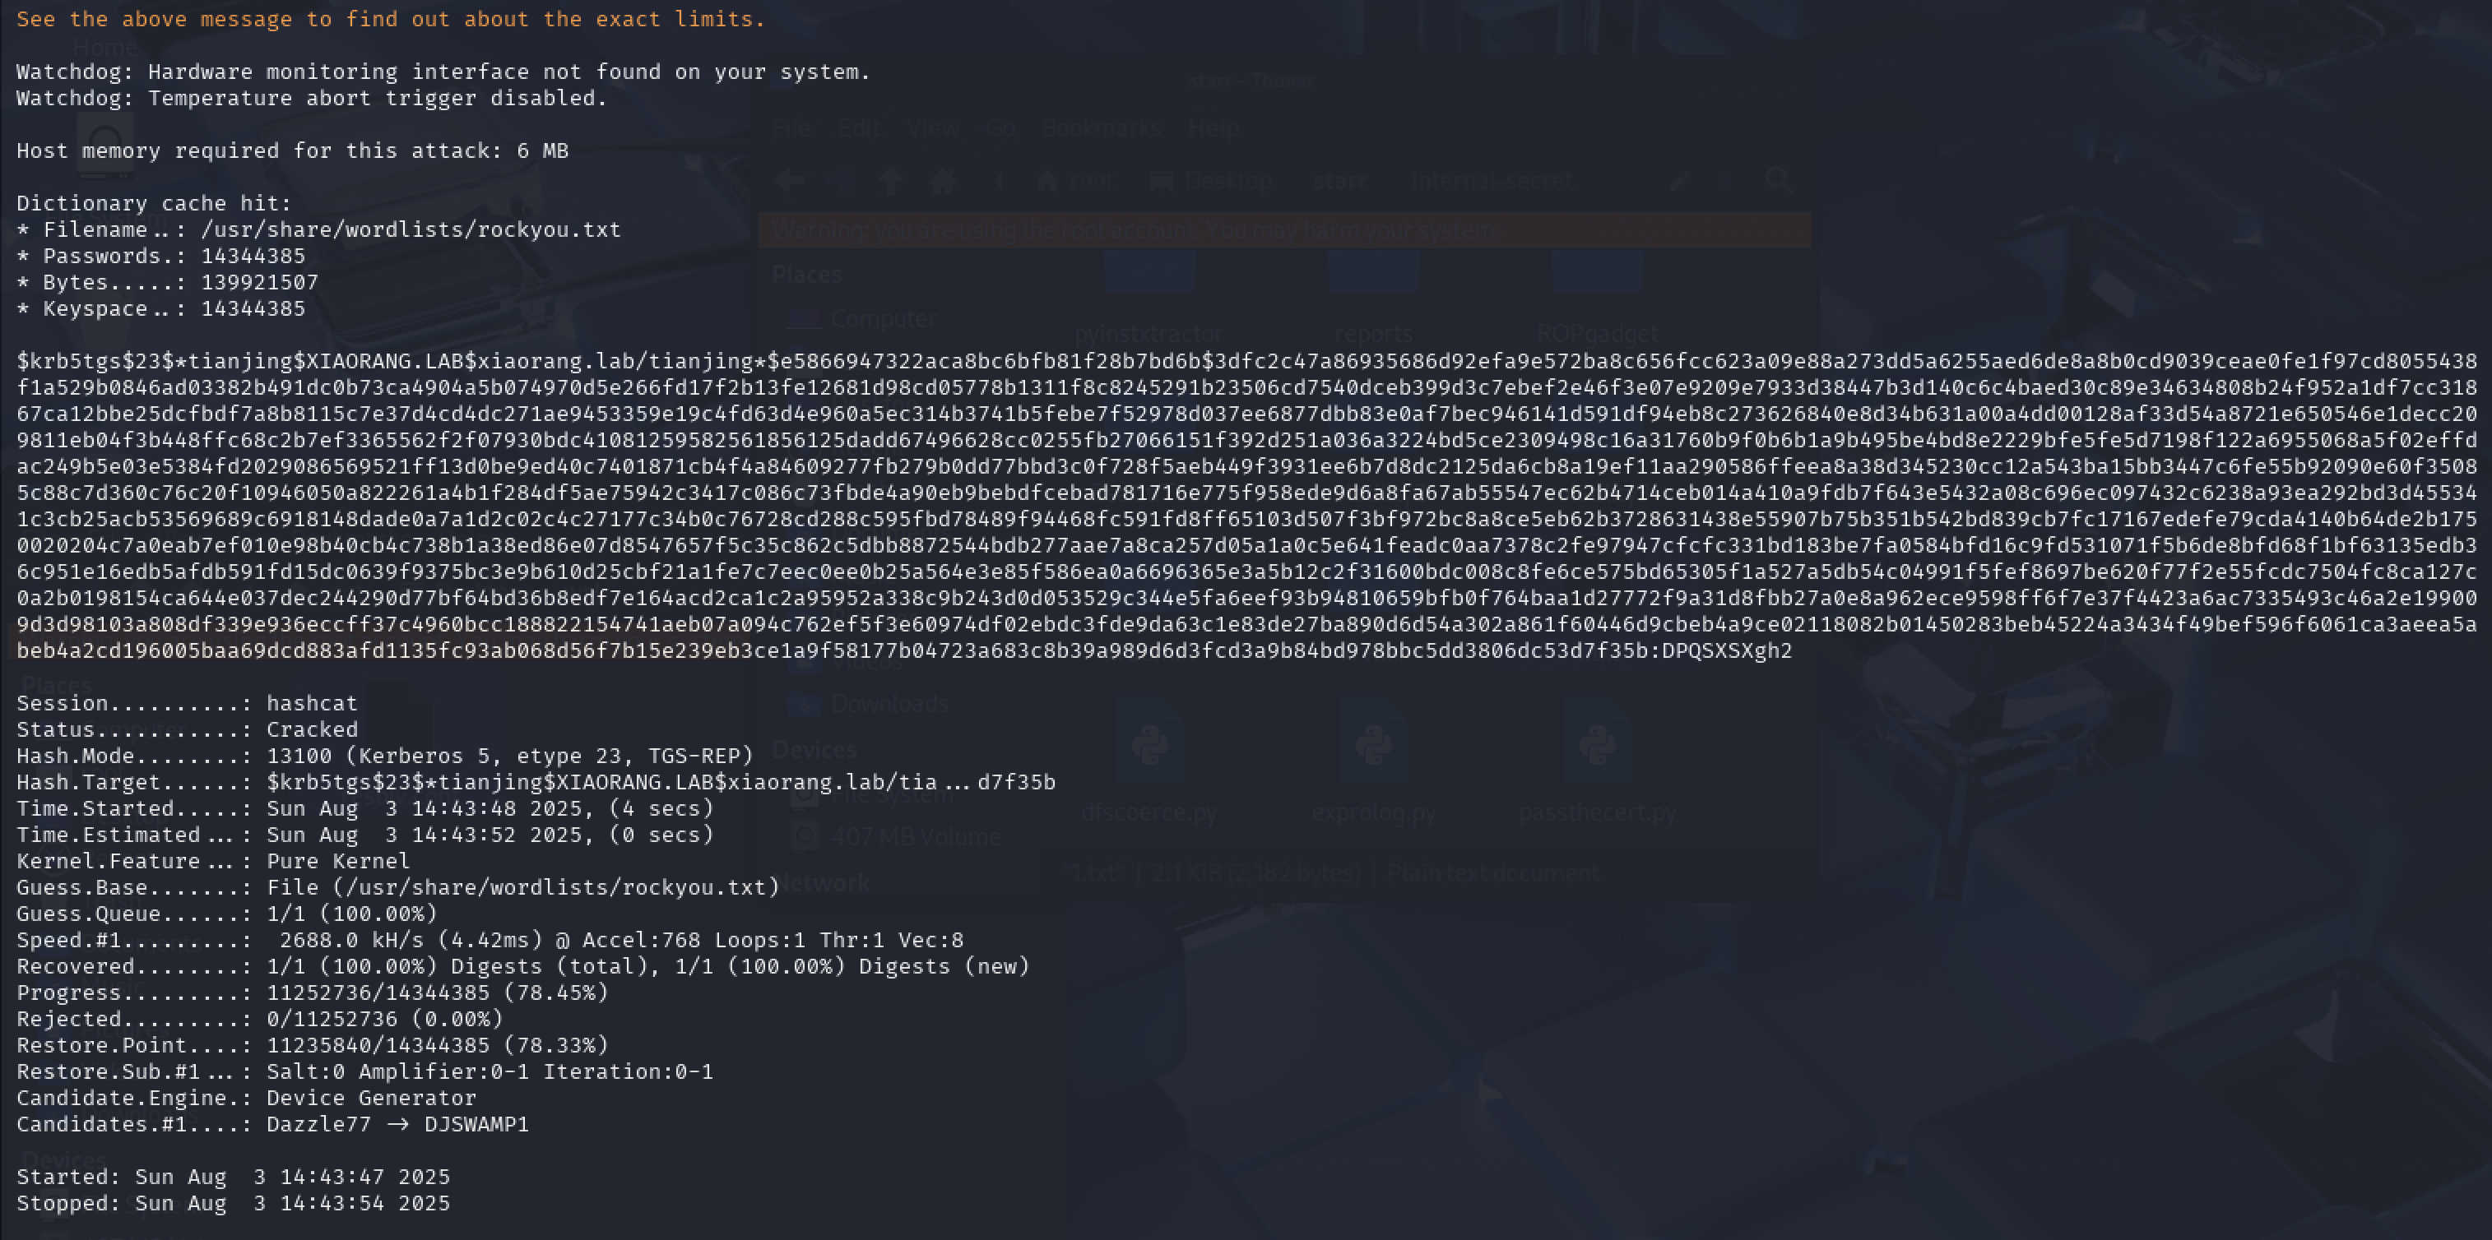Click the 'Stopped: Sun Aug 3 14:43:54 2025' line
This screenshot has width=2492, height=1240.
pyautogui.click(x=233, y=1203)
